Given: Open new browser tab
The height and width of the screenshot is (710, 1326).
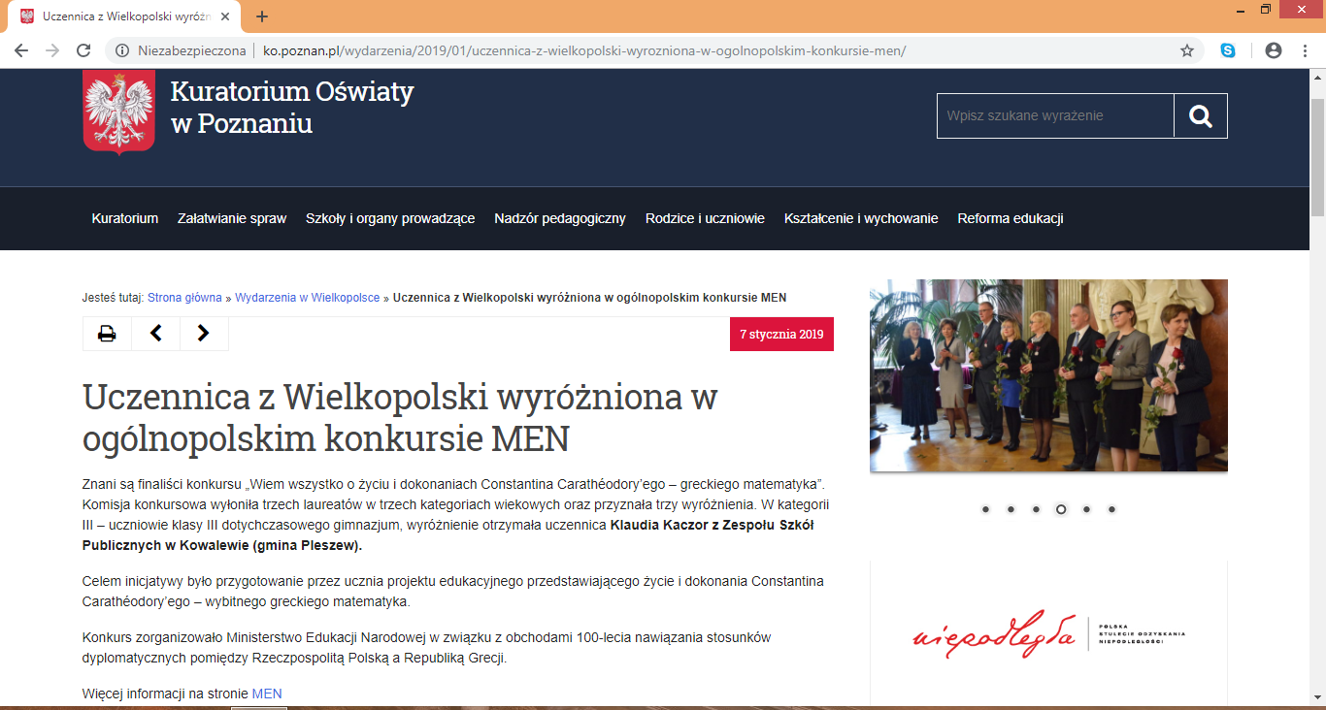Looking at the screenshot, I should point(262,16).
